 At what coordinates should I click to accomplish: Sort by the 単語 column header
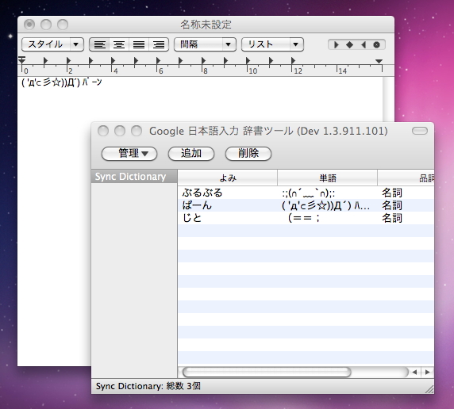pos(328,178)
